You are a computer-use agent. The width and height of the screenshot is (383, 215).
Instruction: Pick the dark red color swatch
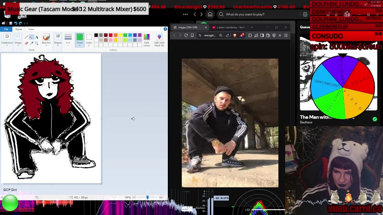click(x=106, y=35)
